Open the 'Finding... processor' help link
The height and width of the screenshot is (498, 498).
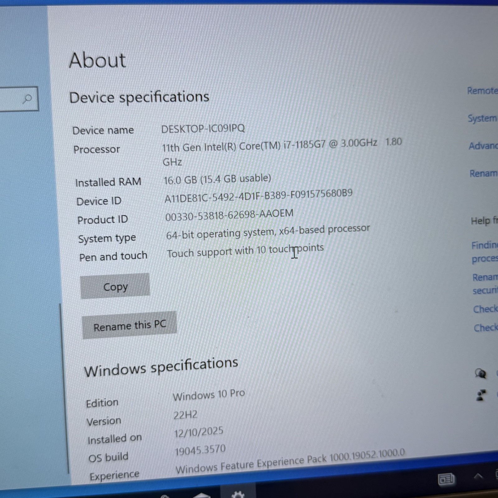[485, 252]
